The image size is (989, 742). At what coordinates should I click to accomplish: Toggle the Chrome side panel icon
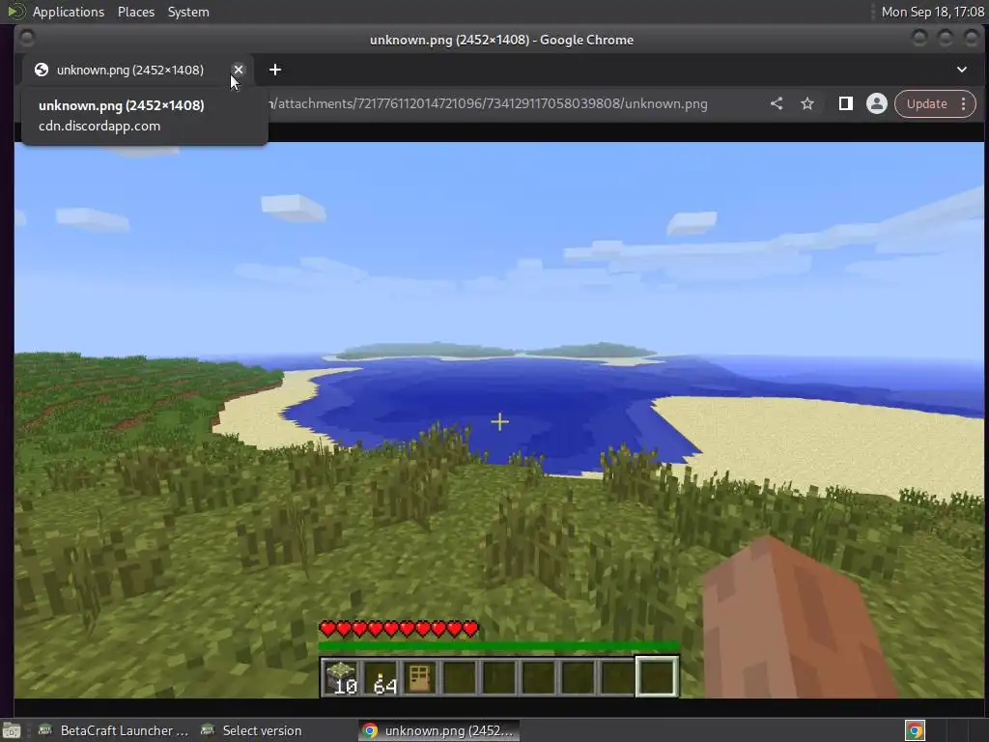click(846, 103)
